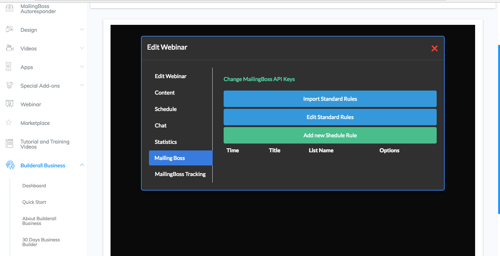Image resolution: width=500 pixels, height=256 pixels.
Task: Expand the Apps menu chevron
Action: (82, 67)
